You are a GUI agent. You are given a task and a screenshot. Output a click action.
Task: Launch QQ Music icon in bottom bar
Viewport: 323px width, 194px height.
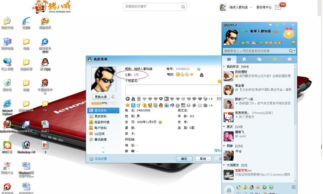point(245,187)
